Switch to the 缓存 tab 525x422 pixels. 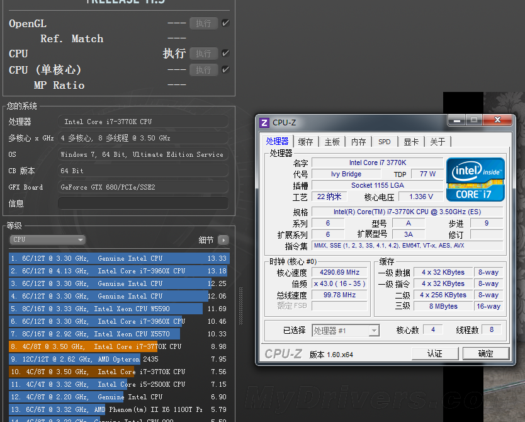(x=305, y=142)
